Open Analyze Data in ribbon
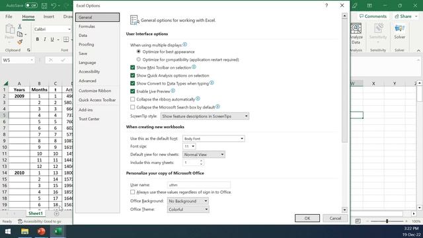 point(356,34)
